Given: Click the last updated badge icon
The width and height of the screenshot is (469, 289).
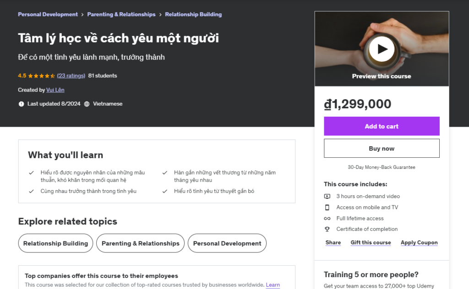Looking at the screenshot, I should pyautogui.click(x=21, y=104).
